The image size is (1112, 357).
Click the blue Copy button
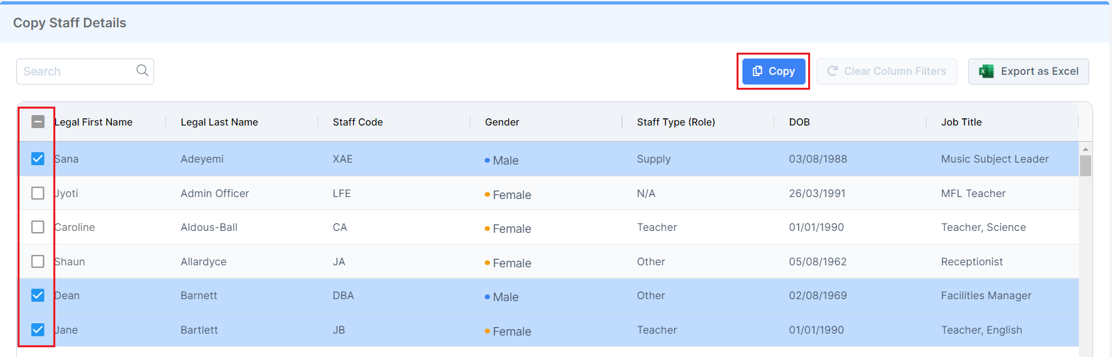click(774, 72)
